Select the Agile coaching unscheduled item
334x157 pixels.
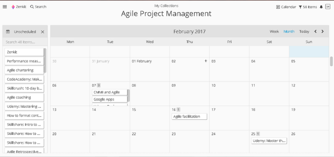tap(24, 97)
